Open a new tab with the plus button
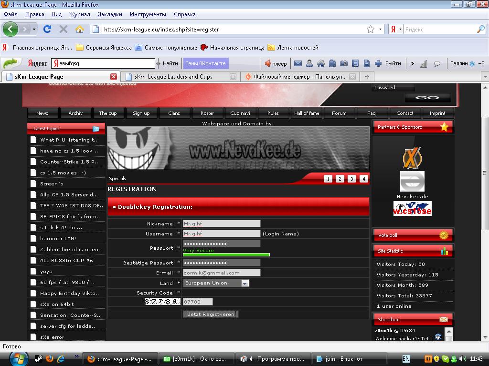The width and height of the screenshot is (489, 366). point(367,77)
